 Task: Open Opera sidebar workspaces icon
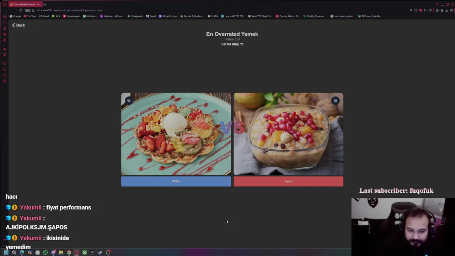5,16
